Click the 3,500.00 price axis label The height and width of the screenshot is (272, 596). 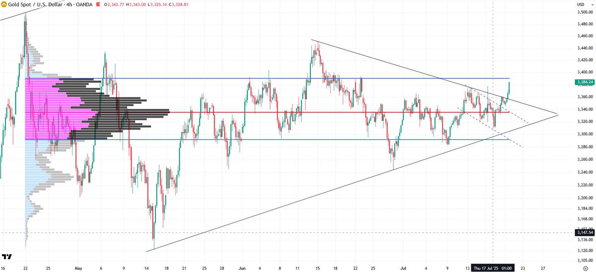(584, 12)
